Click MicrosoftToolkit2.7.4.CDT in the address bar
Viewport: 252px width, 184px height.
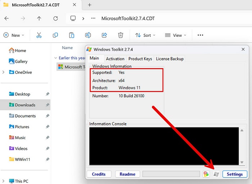pos(128,18)
